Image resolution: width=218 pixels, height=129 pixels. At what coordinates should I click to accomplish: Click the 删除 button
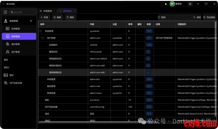[x=70, y=17]
